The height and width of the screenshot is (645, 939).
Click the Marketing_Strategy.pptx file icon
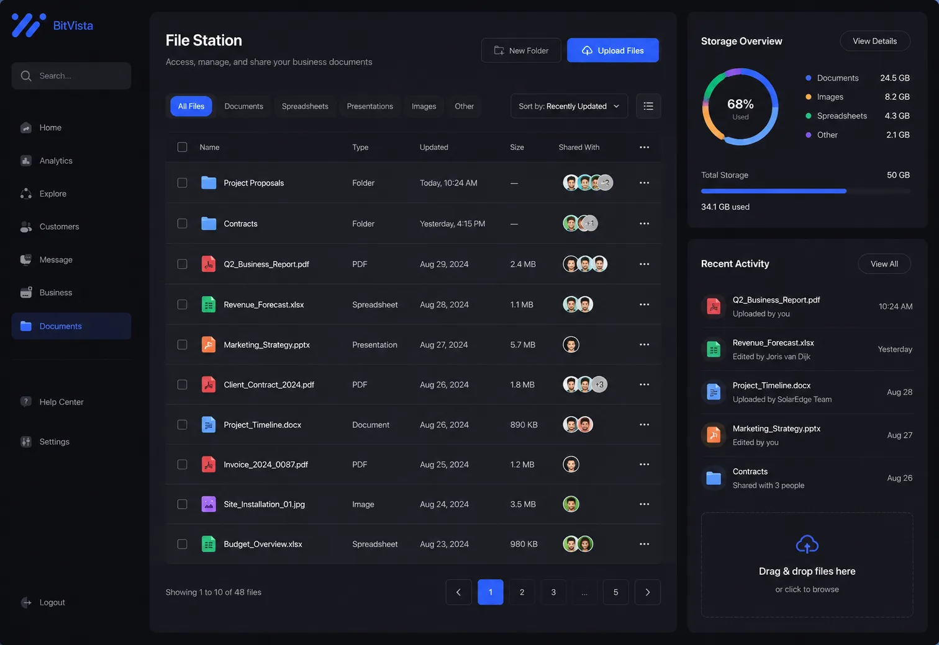(x=209, y=344)
